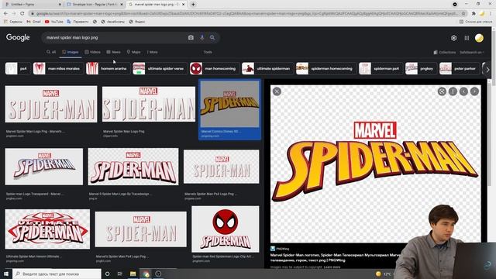The height and width of the screenshot is (279, 496).
Task: Open the Gmail bookmark
Action: pyautogui.click(x=33, y=22)
